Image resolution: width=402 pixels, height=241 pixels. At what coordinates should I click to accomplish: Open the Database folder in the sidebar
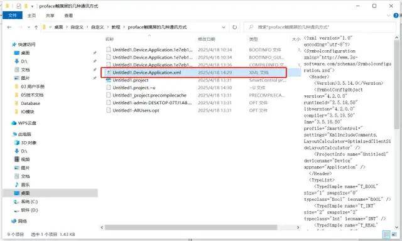coord(30,104)
